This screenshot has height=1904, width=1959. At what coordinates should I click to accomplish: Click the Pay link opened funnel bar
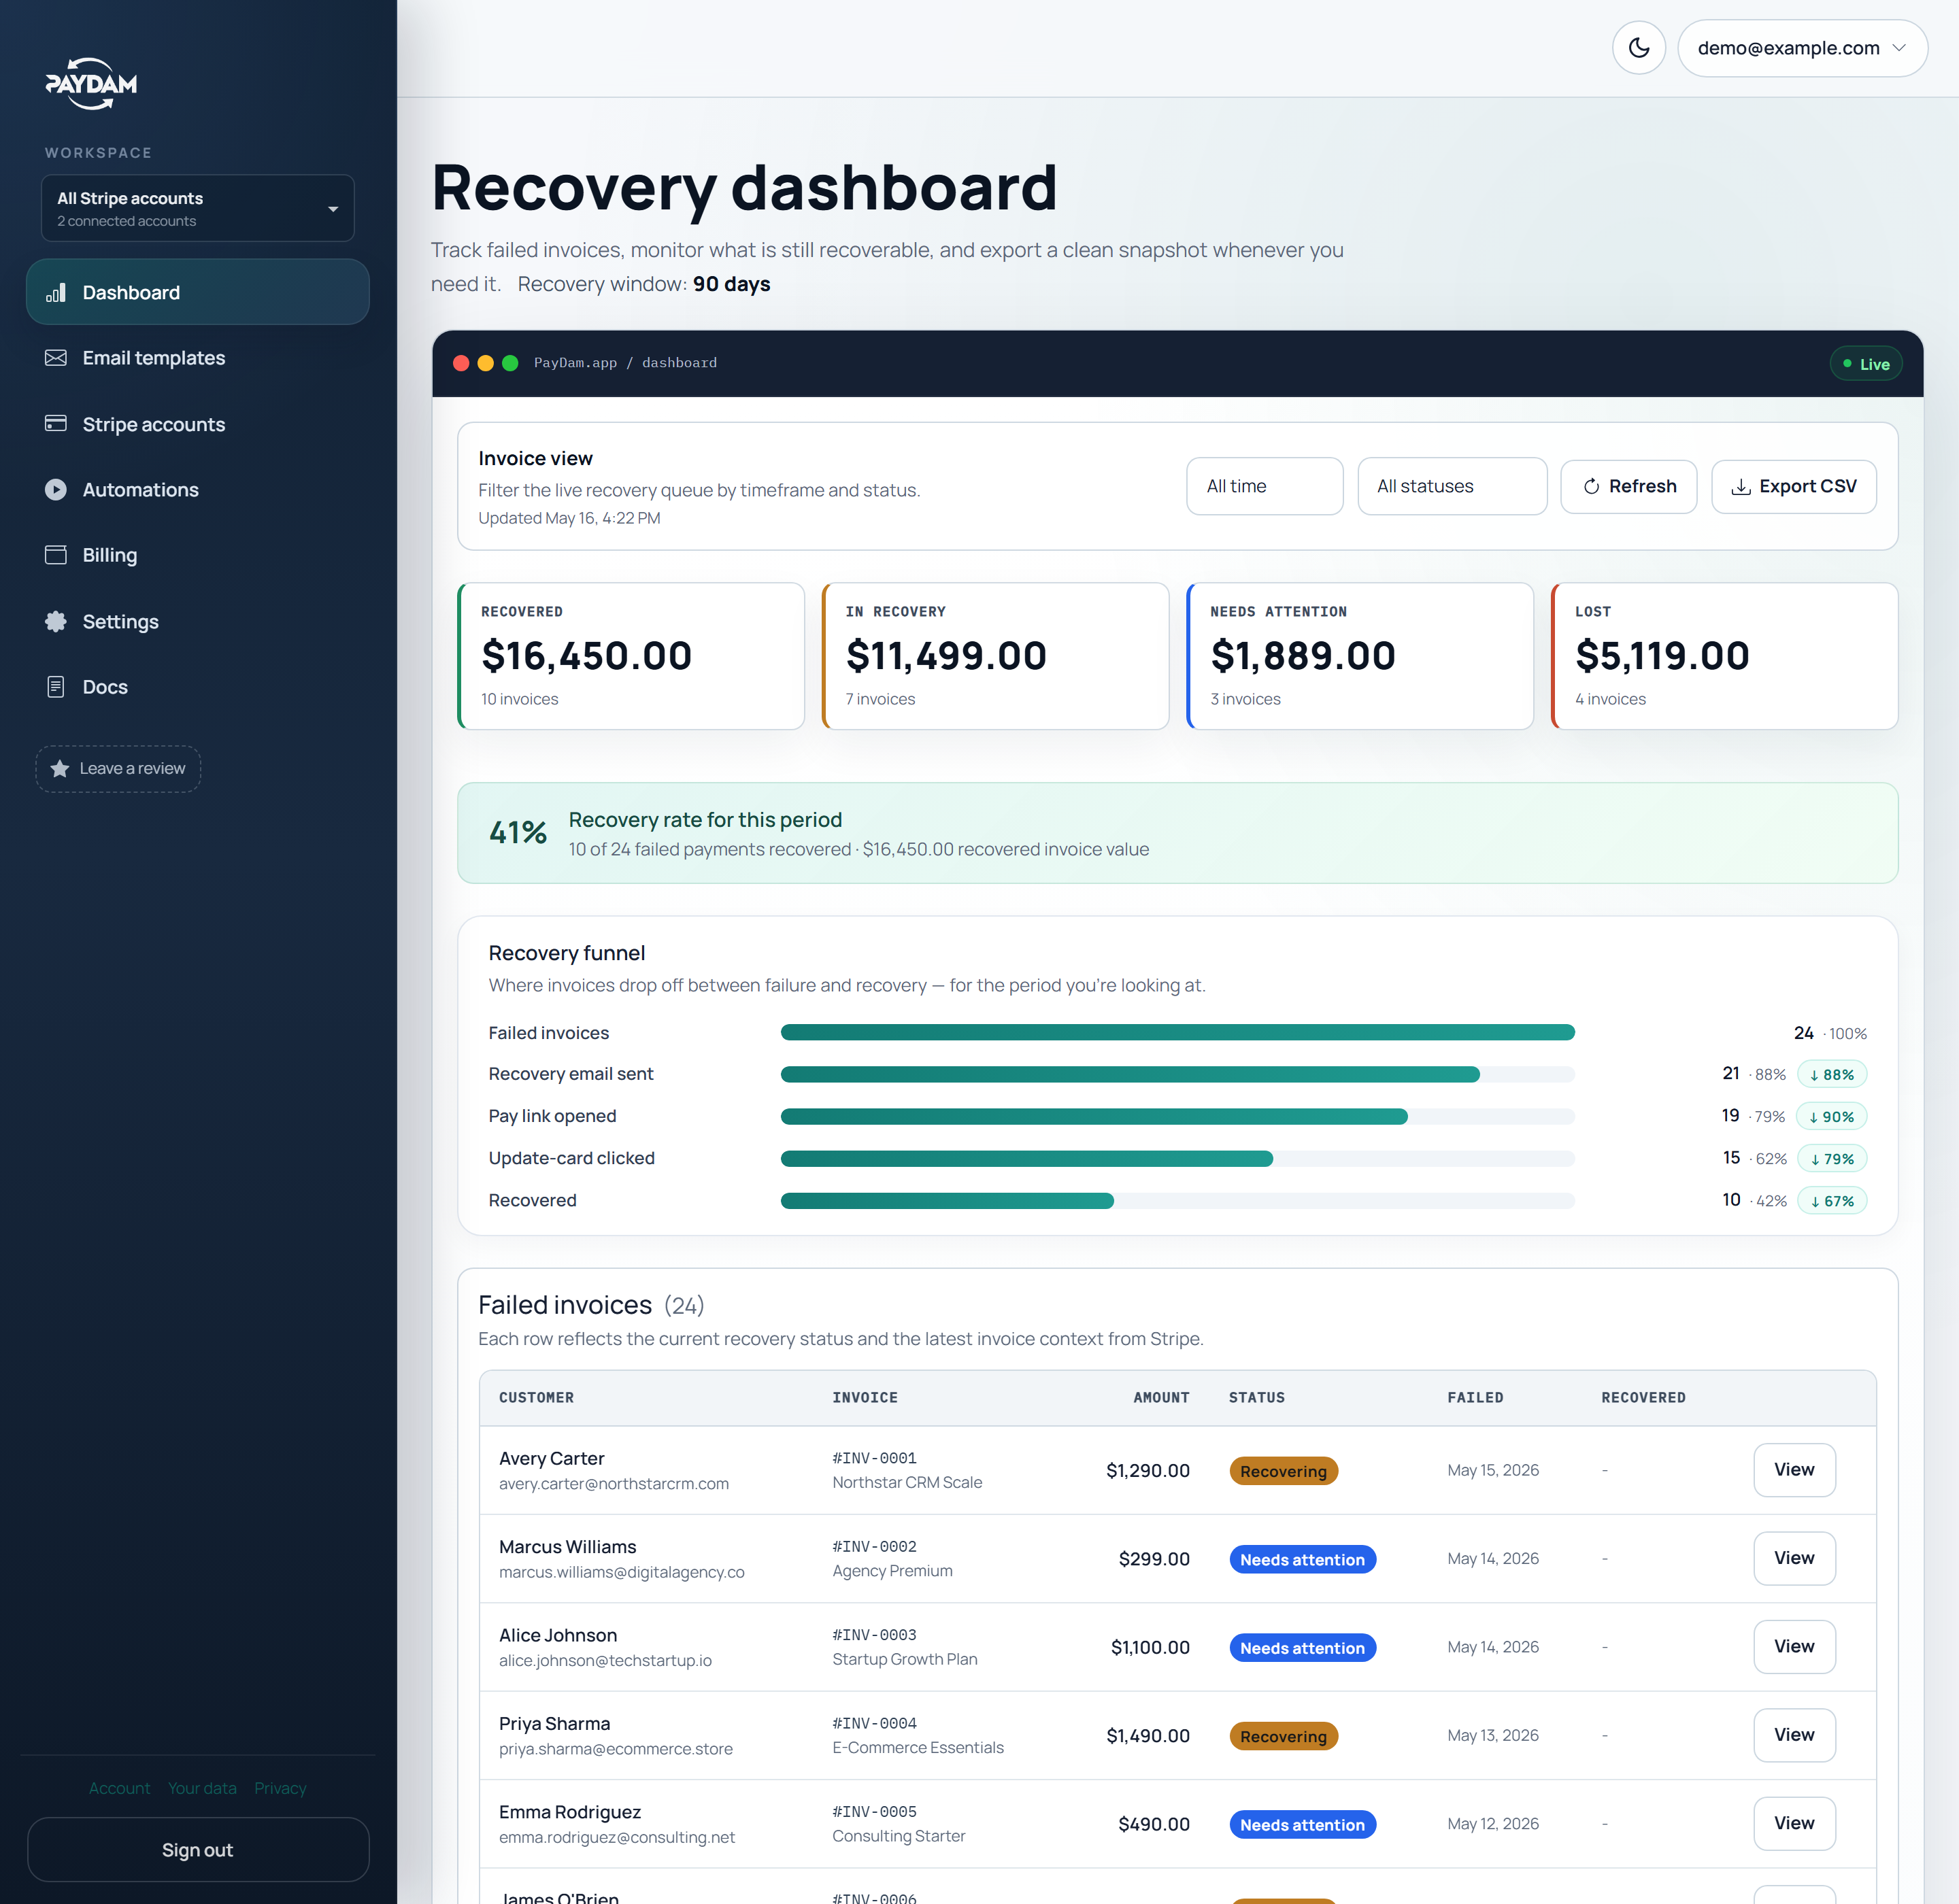click(1177, 1116)
